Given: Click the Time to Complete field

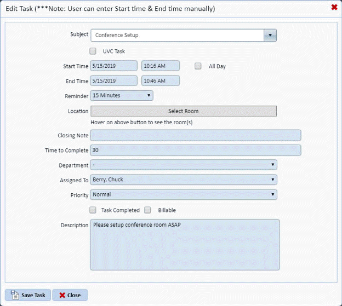Looking at the screenshot, I should pyautogui.click(x=196, y=150).
